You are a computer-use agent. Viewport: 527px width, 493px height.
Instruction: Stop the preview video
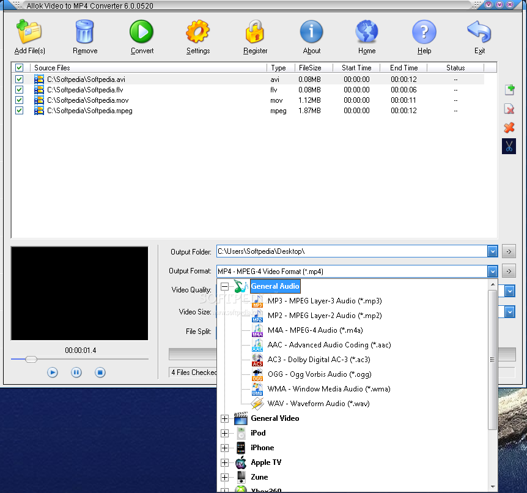tap(100, 373)
